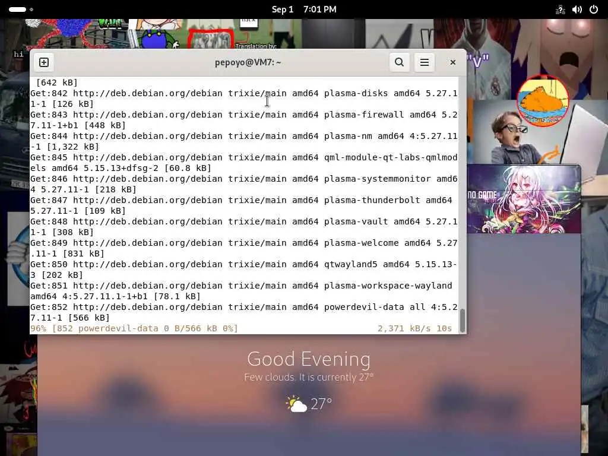Click the Get:846 plasma-systemmonitor line

click(244, 184)
